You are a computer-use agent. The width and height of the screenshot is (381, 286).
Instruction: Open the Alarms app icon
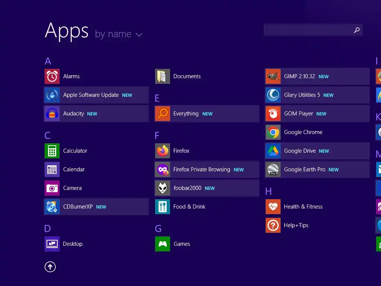point(52,76)
